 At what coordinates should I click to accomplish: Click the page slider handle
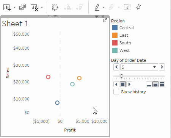pos(121,76)
